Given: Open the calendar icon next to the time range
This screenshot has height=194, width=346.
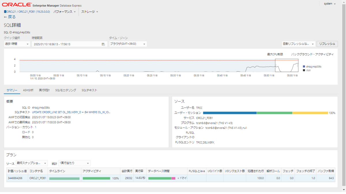Looking at the screenshot, I should pos(103,44).
